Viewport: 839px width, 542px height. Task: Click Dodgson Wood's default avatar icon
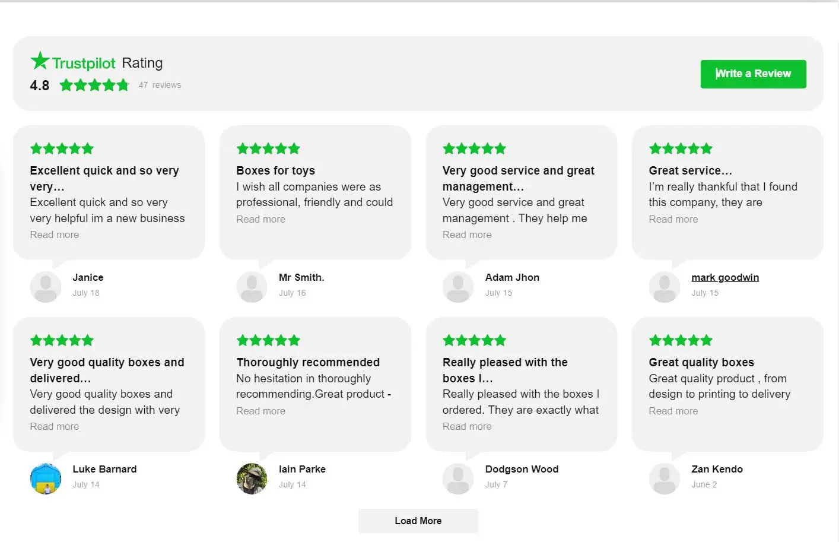click(x=458, y=478)
